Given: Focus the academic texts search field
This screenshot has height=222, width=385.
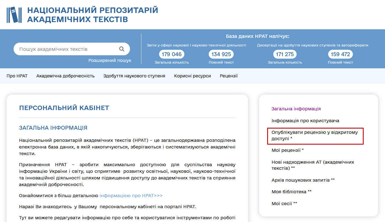Looking at the screenshot, I should (67, 49).
